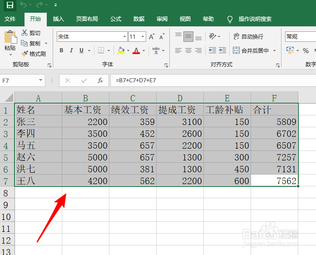Open the fill color palette arrow
The image size is (316, 255).
click(x=128, y=50)
